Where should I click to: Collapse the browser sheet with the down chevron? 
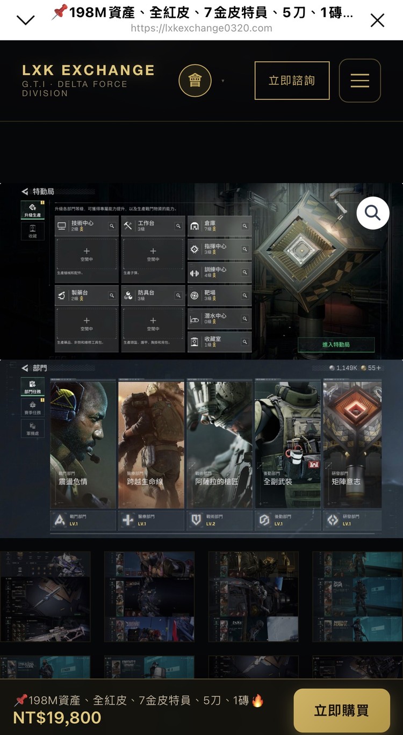point(26,20)
